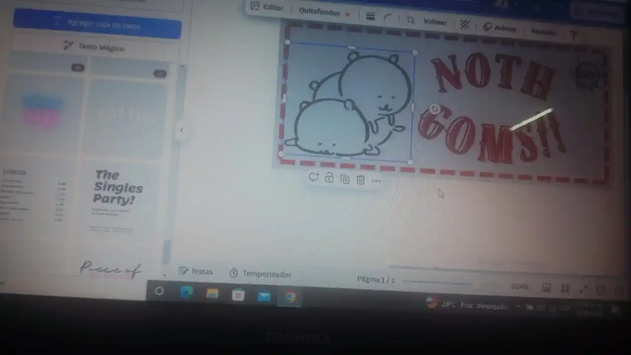Click the Página 1 / 1 indicator
The height and width of the screenshot is (355, 631).
click(376, 280)
